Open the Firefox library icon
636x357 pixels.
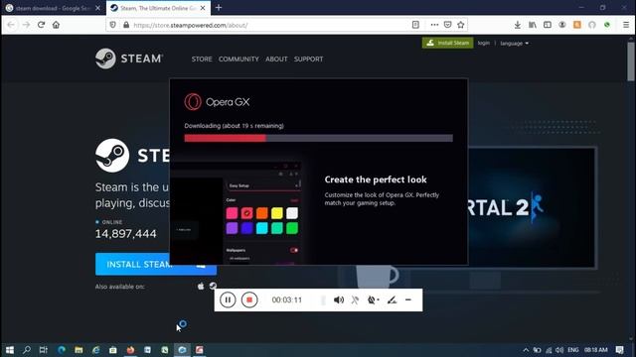533,25
